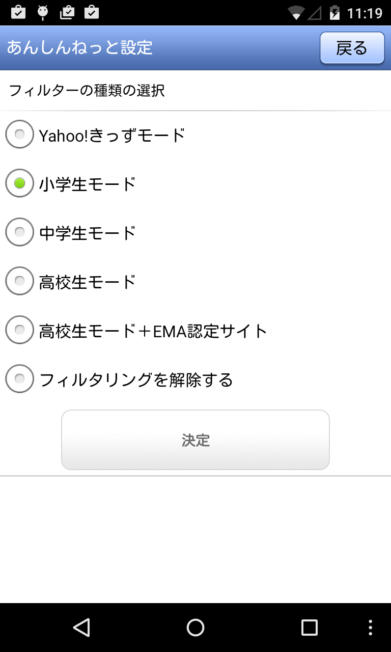
Task: Open recent apps via the square icon
Action: click(x=309, y=628)
